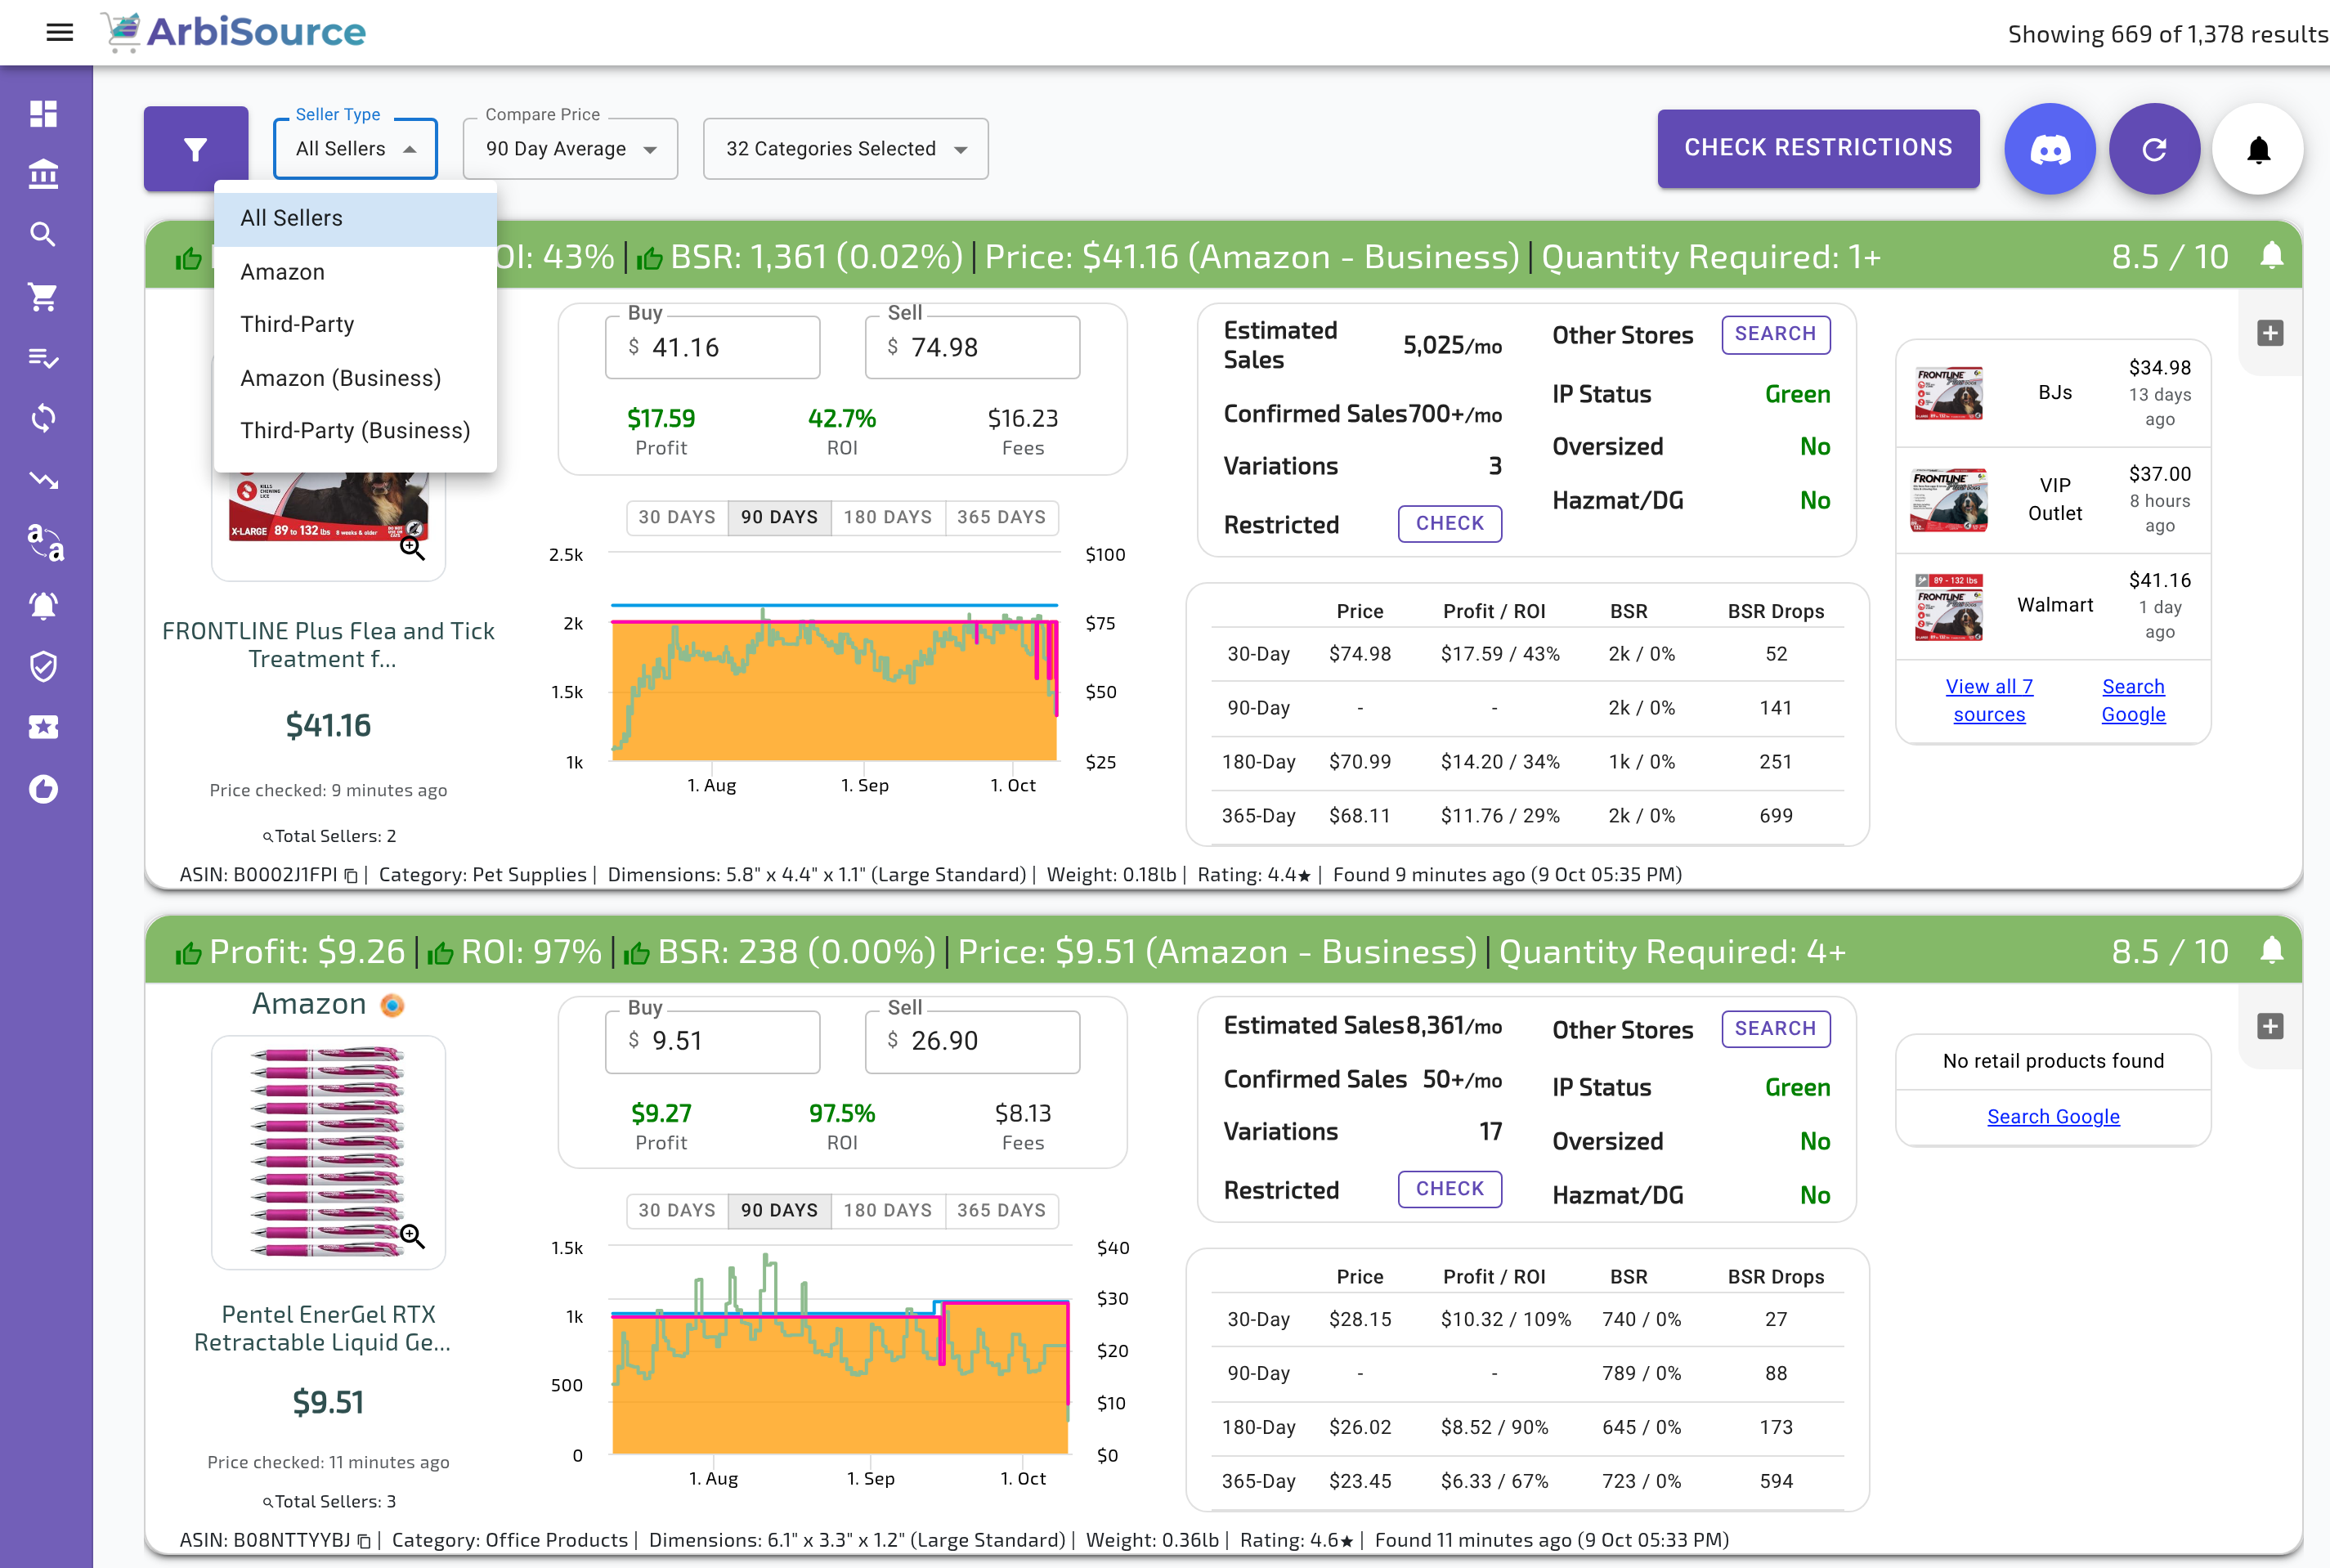Collapse the Seller Type dropdown
Screen dimensions: 2330x1568
click(x=356, y=149)
